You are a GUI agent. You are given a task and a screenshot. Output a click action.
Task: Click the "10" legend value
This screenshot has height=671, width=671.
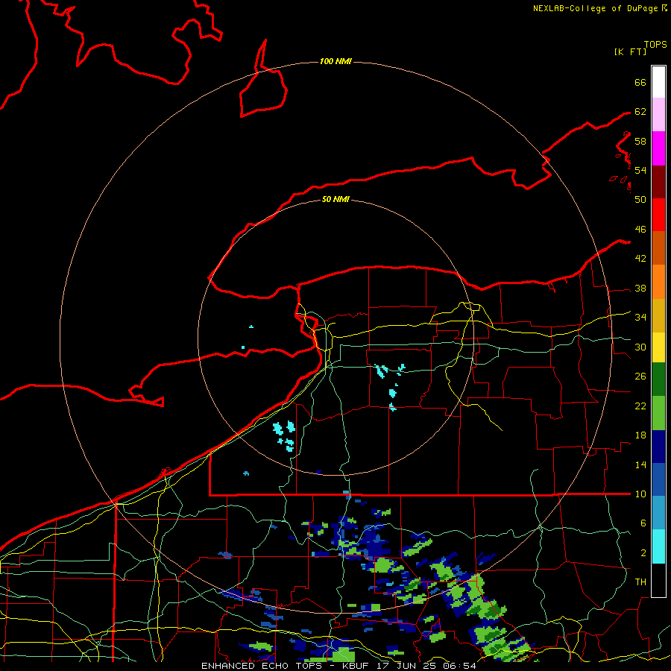click(x=640, y=494)
